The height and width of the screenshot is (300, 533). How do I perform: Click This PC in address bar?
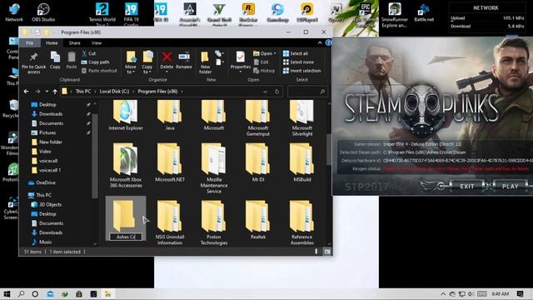[x=83, y=91]
